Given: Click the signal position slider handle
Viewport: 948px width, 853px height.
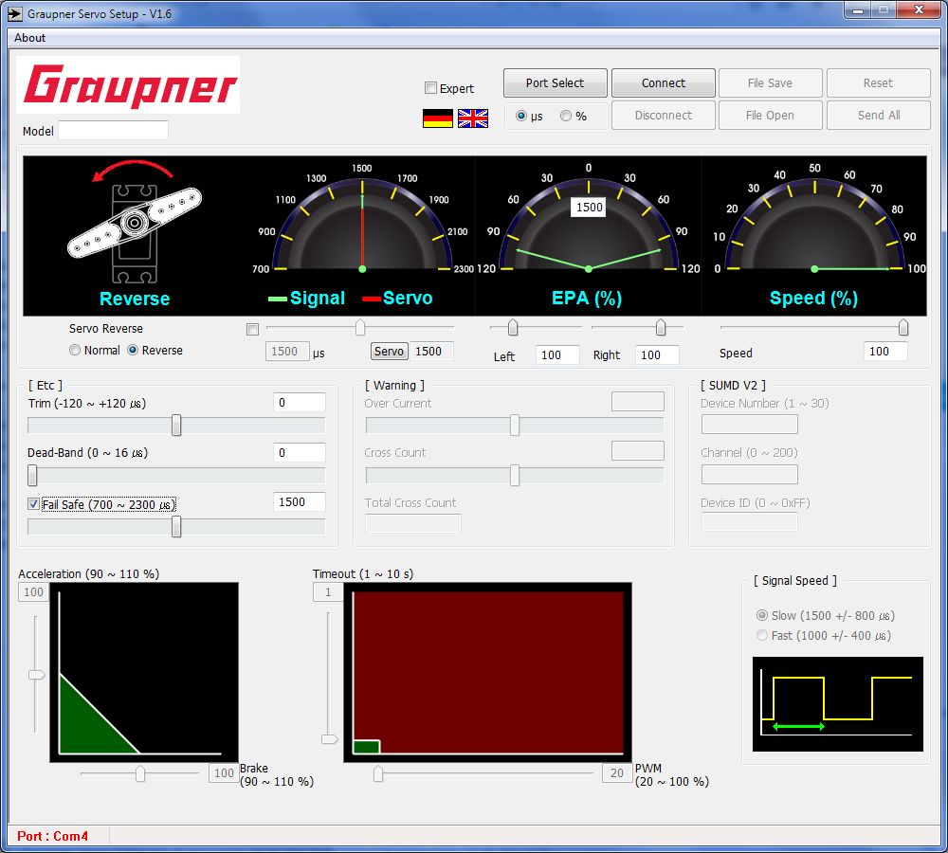Looking at the screenshot, I should (x=360, y=328).
